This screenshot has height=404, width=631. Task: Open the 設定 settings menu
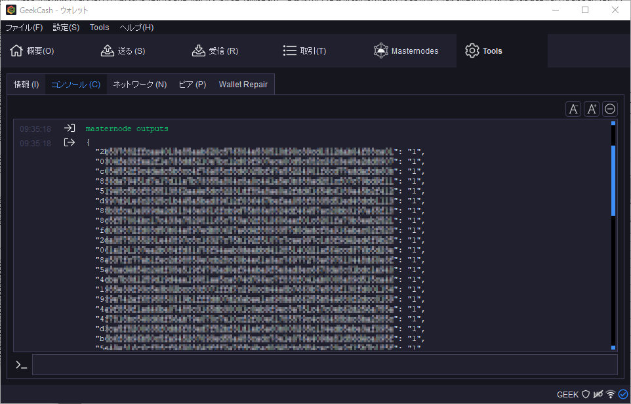(66, 28)
